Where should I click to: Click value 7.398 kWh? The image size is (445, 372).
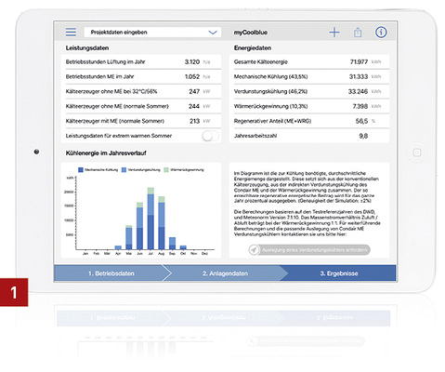(x=360, y=106)
